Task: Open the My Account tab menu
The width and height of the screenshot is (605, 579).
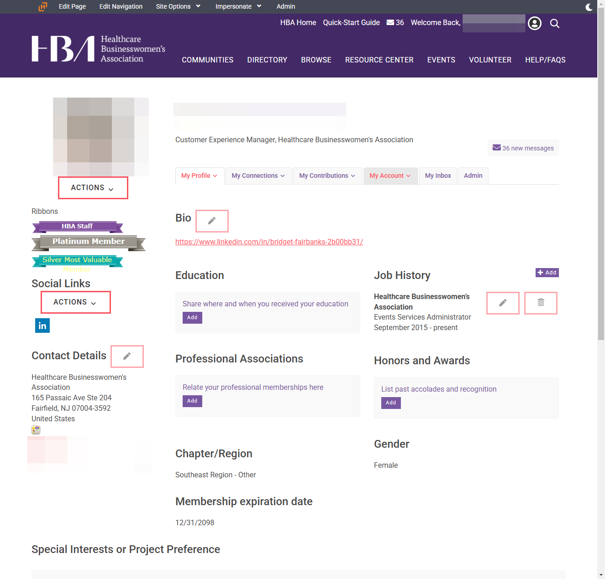Action: pos(390,176)
